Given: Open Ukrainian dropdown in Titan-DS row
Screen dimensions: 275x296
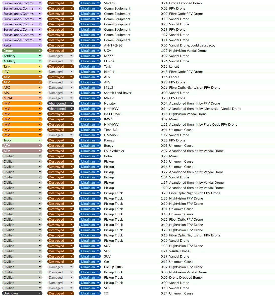Looking at the screenshot, I should (90, 130).
